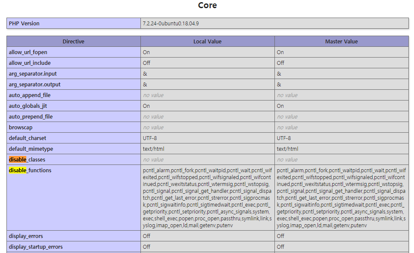Screen dimensions: 414x253
Task: Click the Directive column header
Action: [x=74, y=41]
